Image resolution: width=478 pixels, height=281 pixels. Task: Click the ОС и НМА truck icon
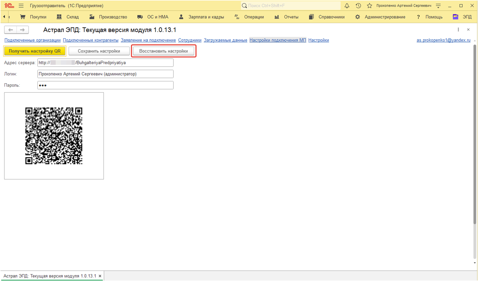[140, 17]
